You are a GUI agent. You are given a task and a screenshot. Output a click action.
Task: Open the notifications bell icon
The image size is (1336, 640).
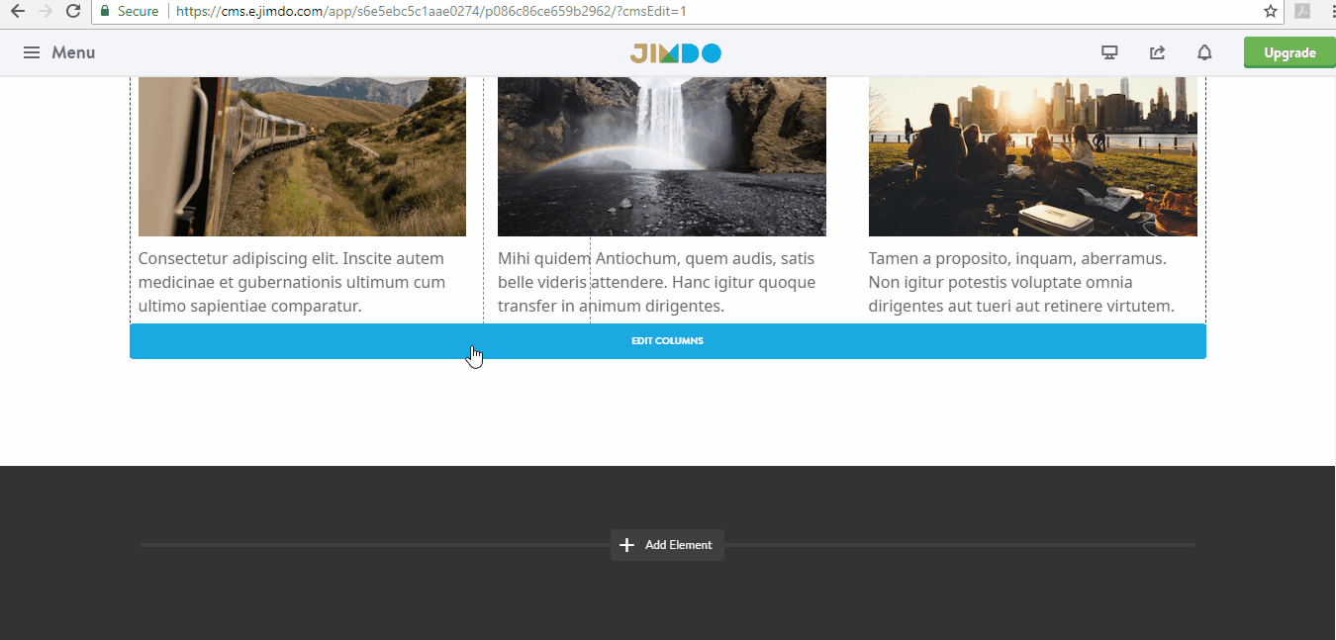coord(1204,52)
